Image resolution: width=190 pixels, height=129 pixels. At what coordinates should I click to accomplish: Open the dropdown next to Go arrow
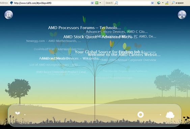[x=100, y=3]
